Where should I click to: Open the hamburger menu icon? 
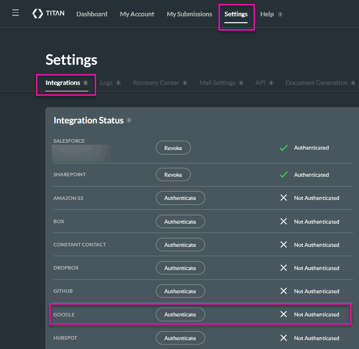coord(16,13)
